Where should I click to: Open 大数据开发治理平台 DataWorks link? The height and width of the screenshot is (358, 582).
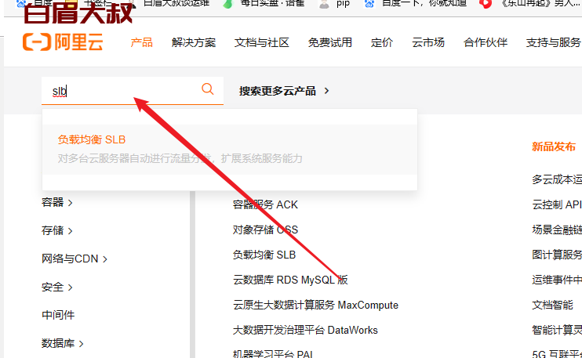point(305,331)
